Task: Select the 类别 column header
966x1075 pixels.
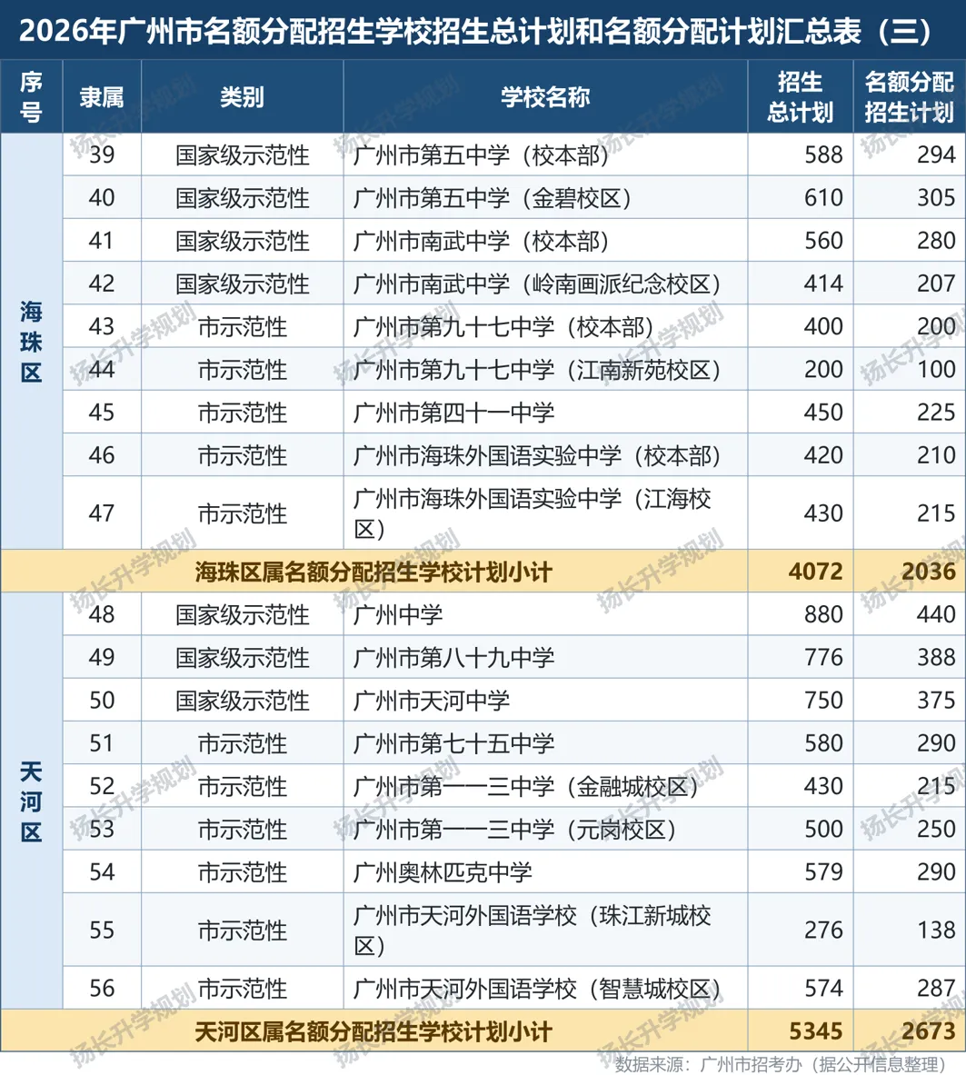Action: click(242, 96)
